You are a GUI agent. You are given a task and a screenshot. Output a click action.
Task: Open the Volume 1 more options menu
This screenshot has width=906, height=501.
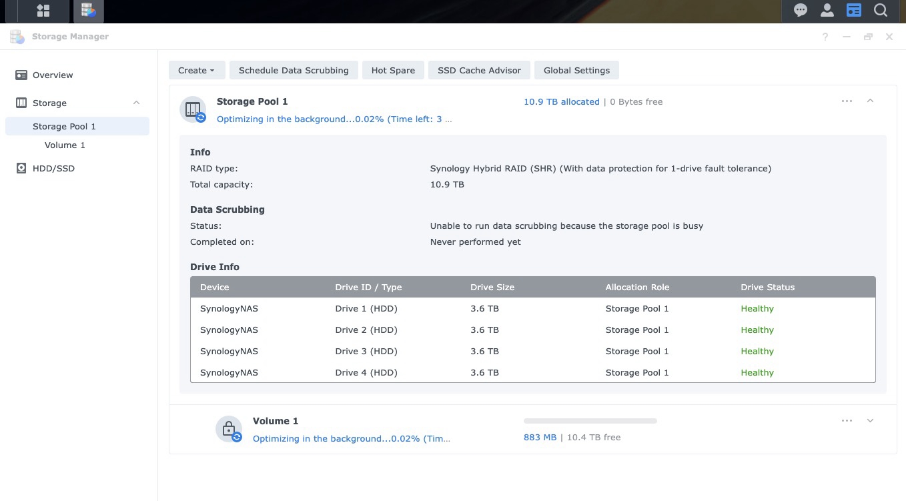tap(847, 421)
